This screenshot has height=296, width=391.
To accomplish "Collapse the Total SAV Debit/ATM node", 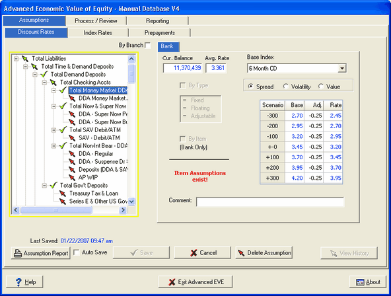I will (53, 130).
